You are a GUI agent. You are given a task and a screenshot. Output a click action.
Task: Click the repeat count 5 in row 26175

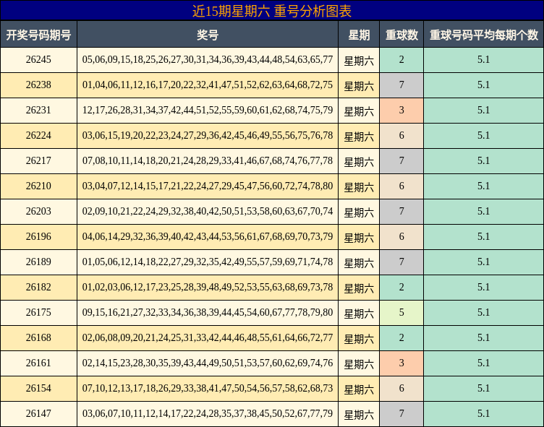point(401,313)
